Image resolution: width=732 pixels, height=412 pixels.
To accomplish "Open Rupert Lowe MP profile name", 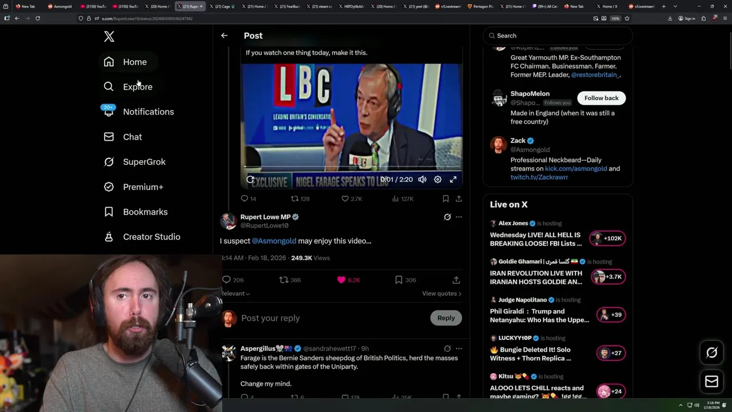I will [x=265, y=217].
